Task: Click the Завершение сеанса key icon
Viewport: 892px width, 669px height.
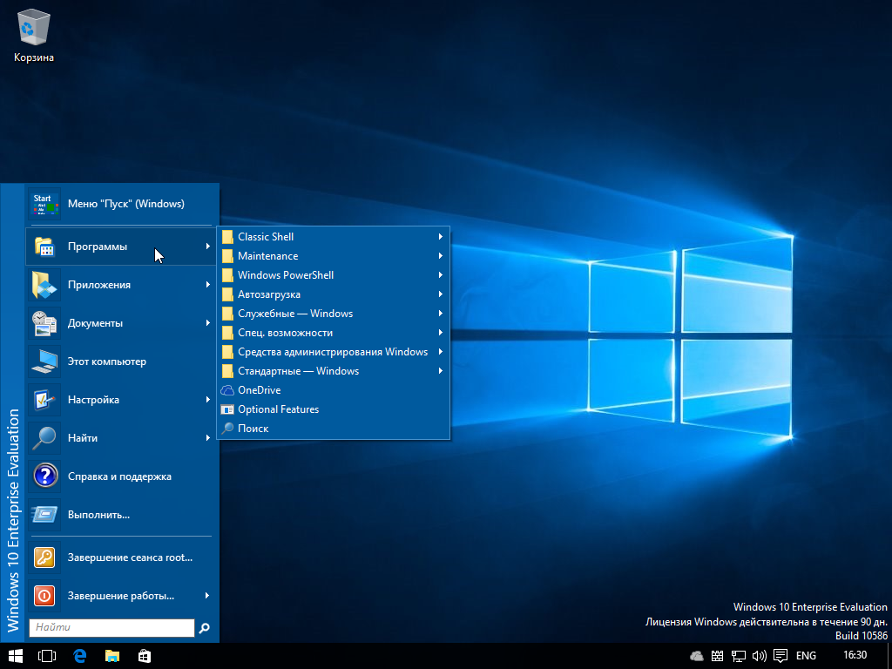Action: (x=45, y=557)
